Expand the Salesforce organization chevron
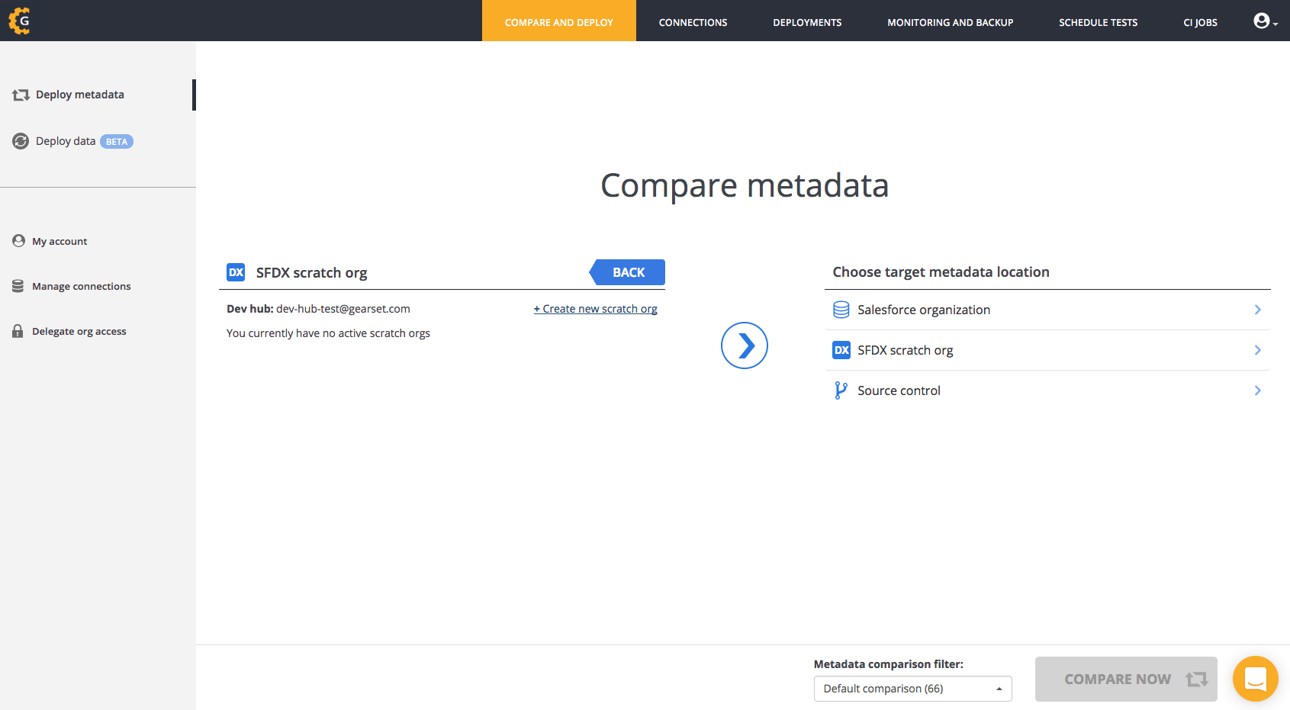This screenshot has height=710, width=1290. [1257, 310]
